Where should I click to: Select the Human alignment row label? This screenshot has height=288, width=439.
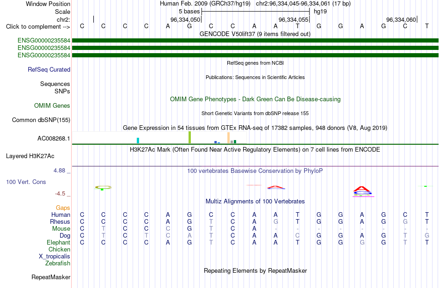[x=61, y=215]
